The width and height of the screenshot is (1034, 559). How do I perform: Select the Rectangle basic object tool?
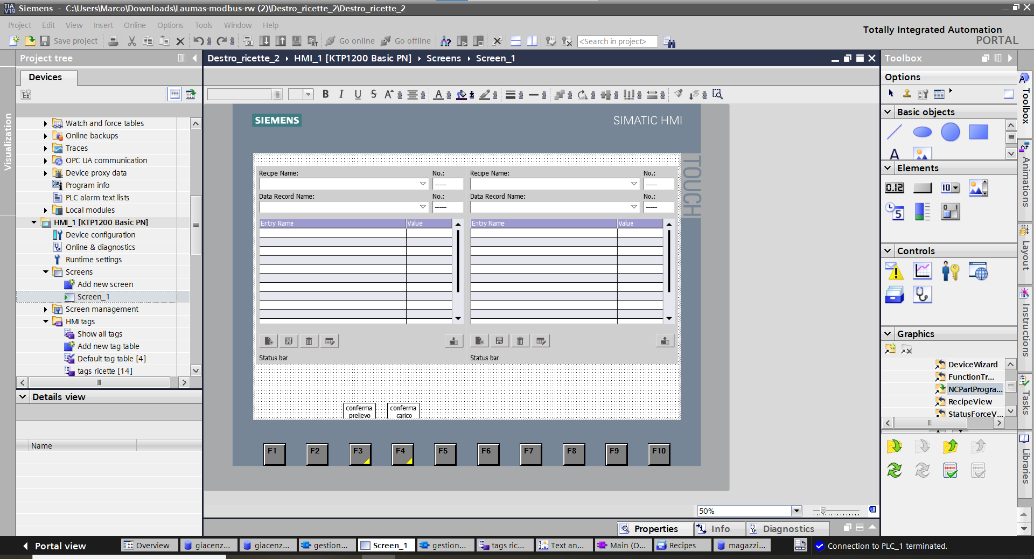[x=978, y=132]
